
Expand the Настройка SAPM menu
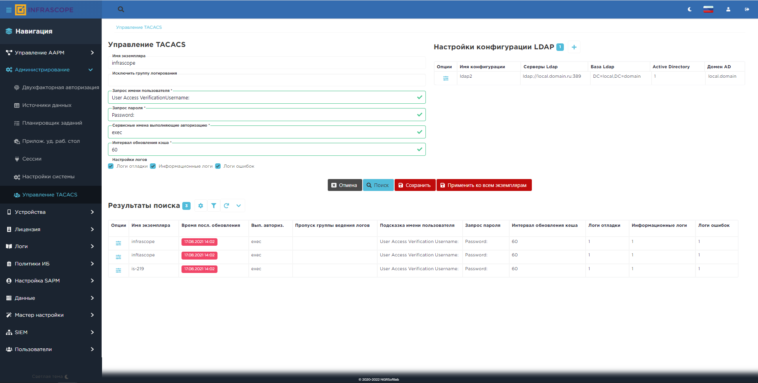(x=51, y=281)
